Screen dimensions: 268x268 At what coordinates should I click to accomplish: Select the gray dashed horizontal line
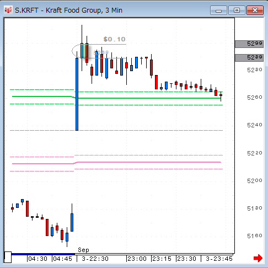[116, 130]
